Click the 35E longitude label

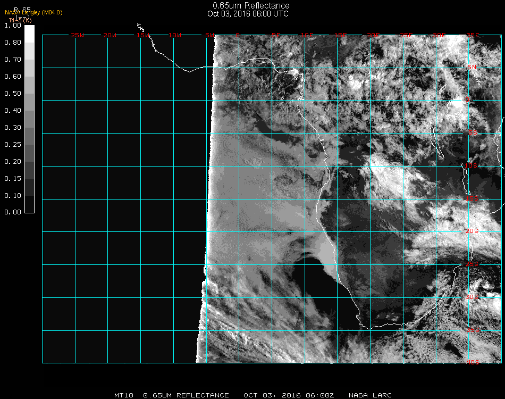point(473,36)
